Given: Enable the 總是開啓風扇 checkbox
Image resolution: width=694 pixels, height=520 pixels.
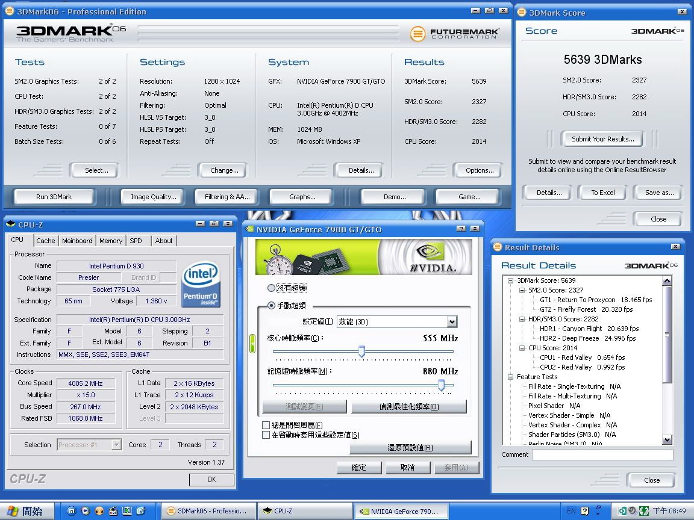Looking at the screenshot, I should (266, 426).
